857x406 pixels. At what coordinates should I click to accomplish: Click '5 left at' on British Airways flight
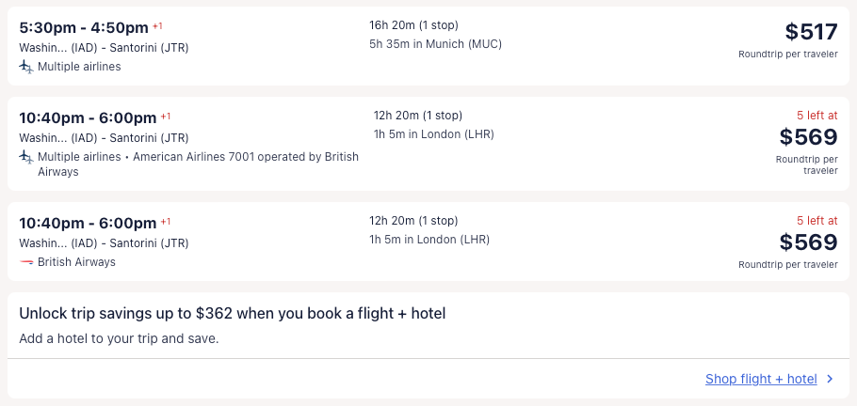coord(816,221)
